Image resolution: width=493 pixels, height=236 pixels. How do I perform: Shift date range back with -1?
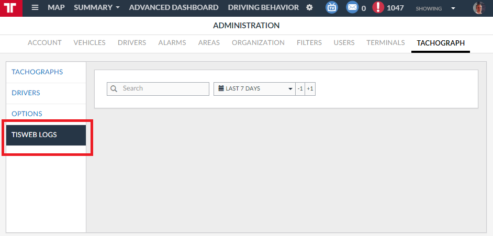click(x=300, y=89)
